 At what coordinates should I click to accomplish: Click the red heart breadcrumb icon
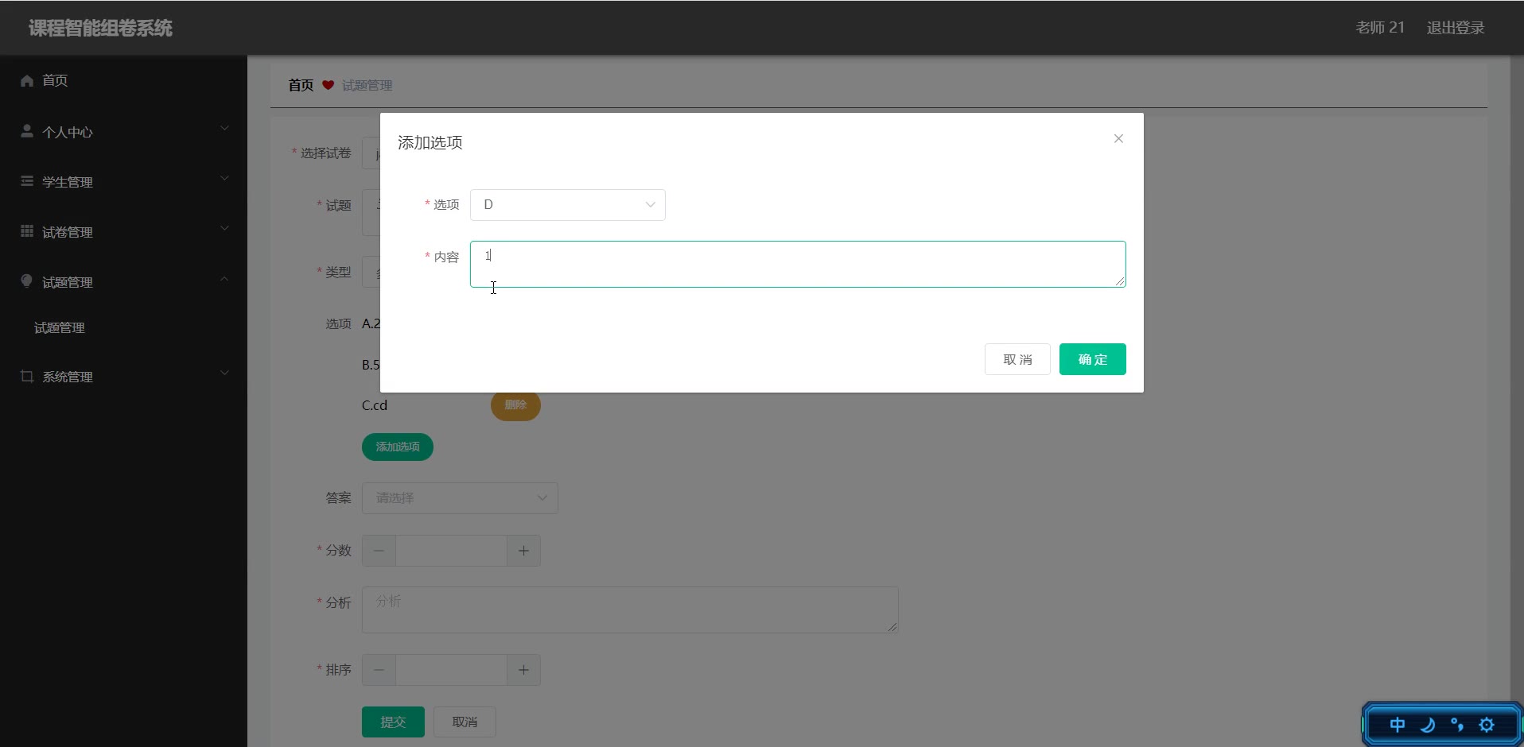[328, 85]
